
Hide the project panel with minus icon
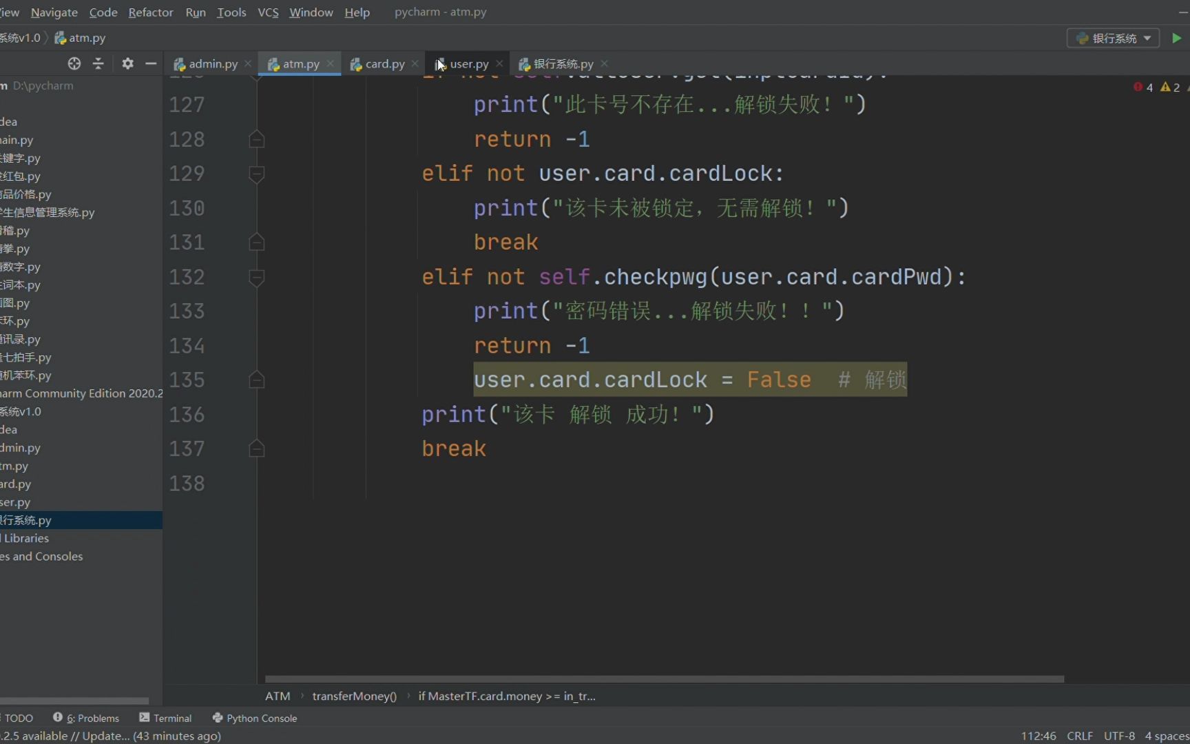pos(151,63)
